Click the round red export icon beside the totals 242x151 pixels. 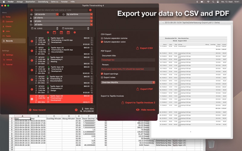coord(76,110)
